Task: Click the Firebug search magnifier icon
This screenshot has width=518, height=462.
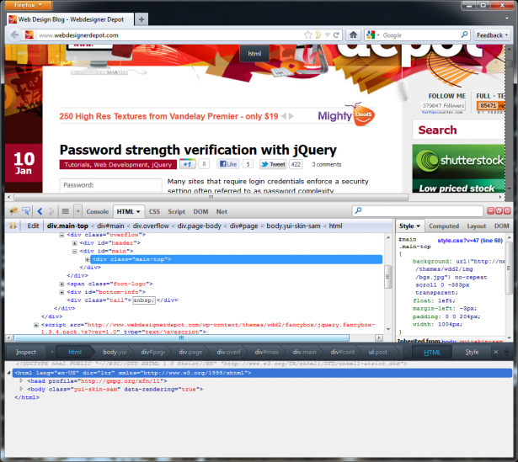Action: pyautogui.click(x=359, y=210)
